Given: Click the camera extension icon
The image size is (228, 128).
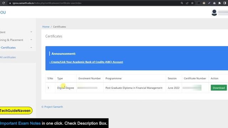Looking at the screenshot, I should coord(214,3).
